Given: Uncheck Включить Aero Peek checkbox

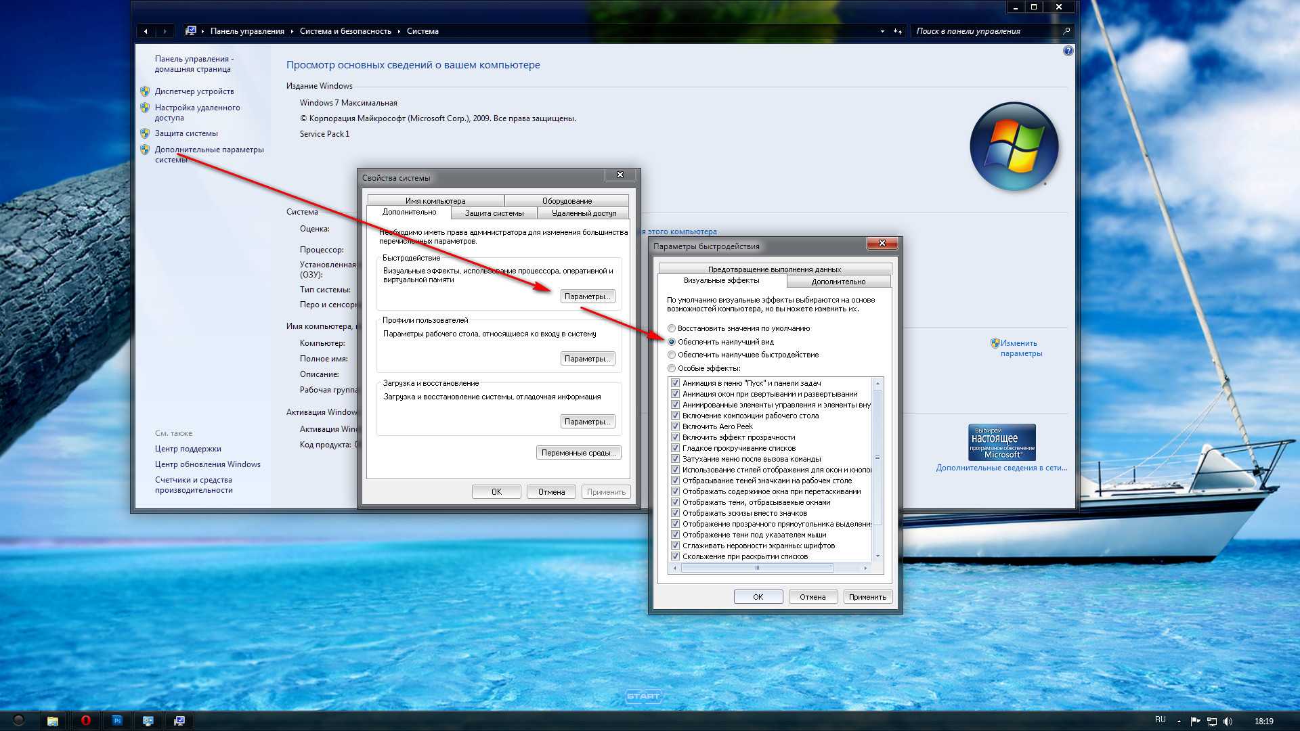Looking at the screenshot, I should tap(675, 426).
